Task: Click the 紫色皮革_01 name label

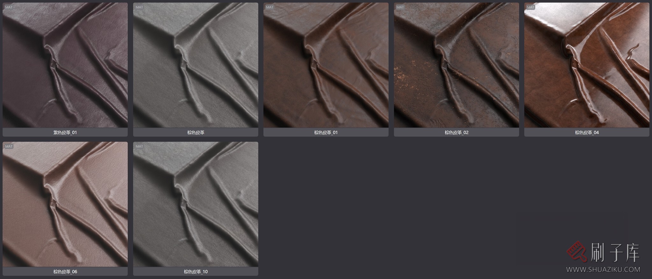Action: (x=65, y=132)
